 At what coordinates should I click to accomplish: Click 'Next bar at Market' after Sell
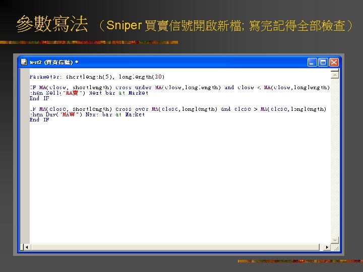[118, 93]
